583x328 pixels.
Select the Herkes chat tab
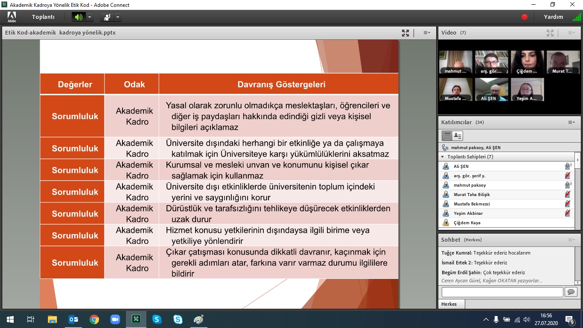coord(449,304)
